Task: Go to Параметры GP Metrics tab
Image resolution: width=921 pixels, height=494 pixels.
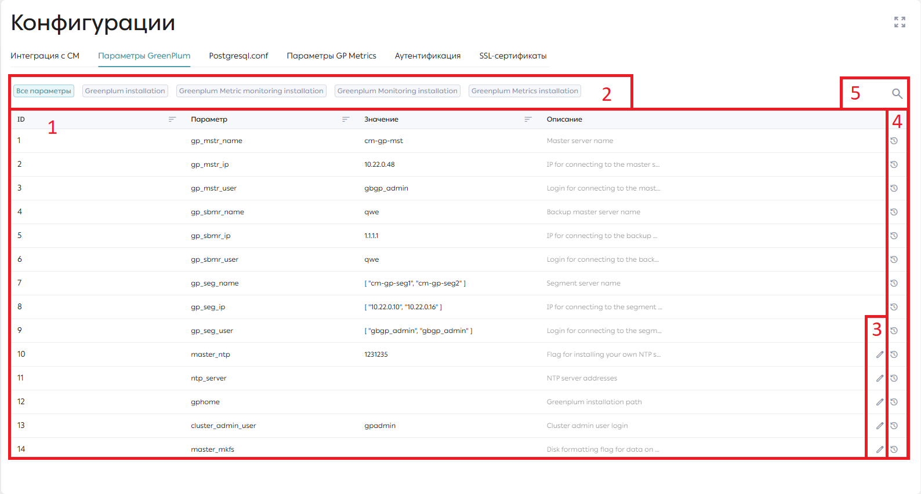Action: click(x=332, y=56)
